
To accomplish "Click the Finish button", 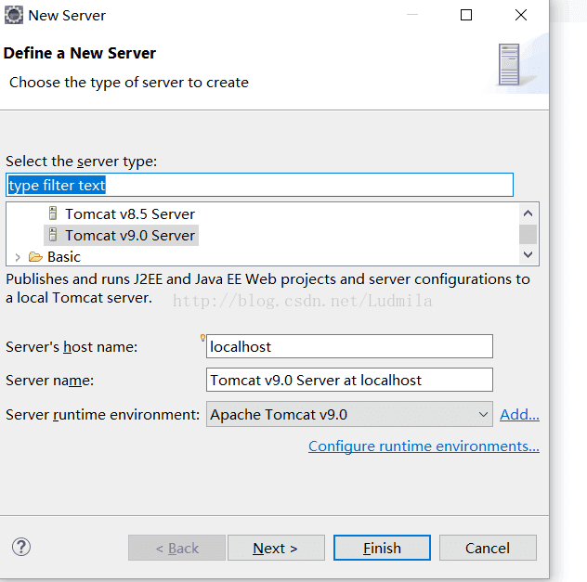I will point(382,548).
